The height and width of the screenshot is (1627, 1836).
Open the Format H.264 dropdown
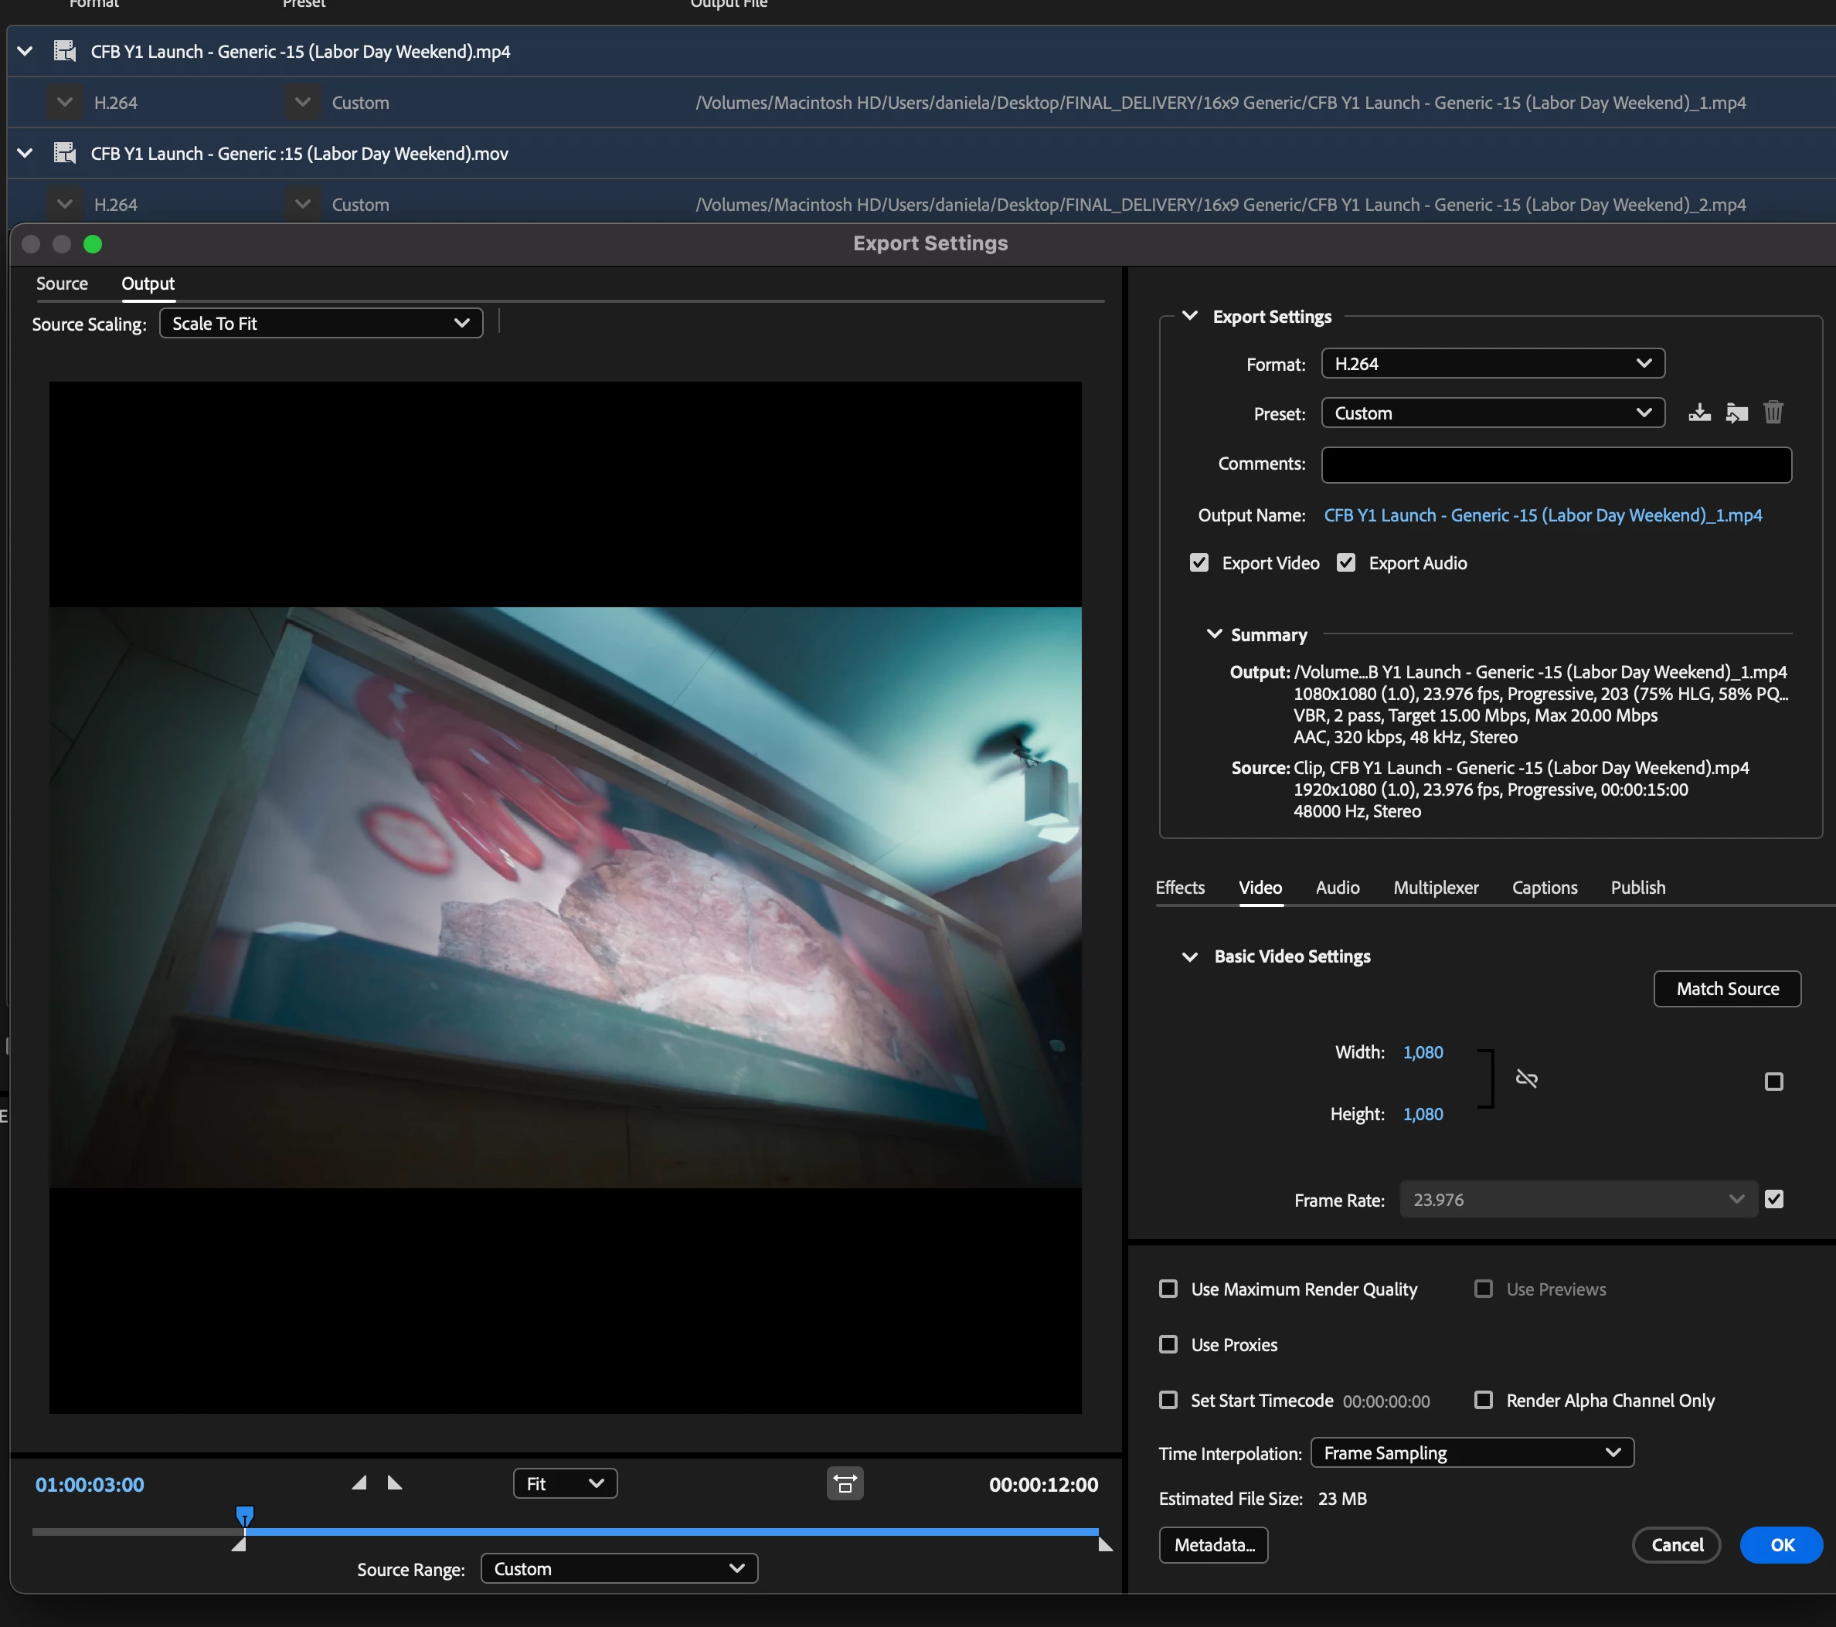point(1492,364)
